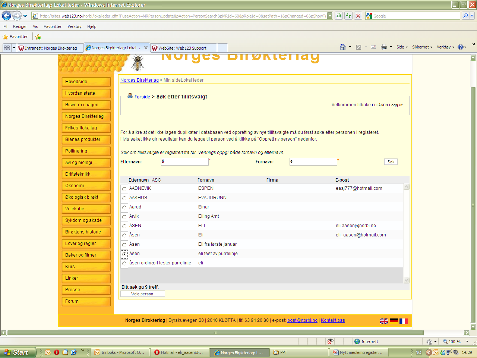Screen dimensions: 477x358
Task: Select the AAKHUS EVA JORUNN radio button
Action: (124, 198)
